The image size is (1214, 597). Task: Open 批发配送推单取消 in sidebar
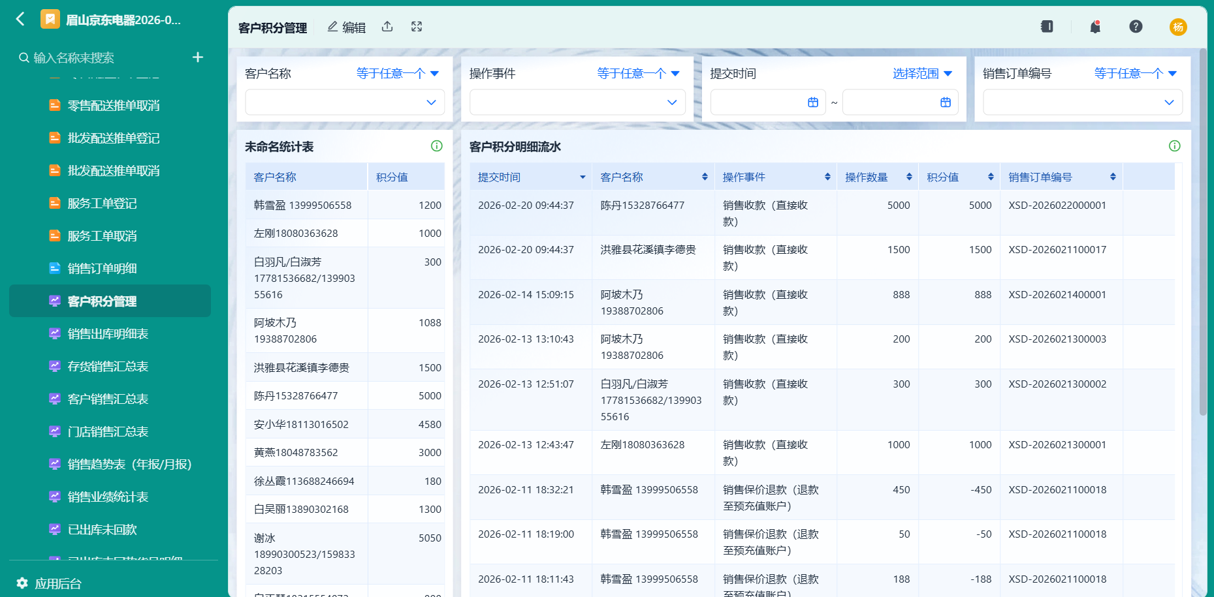(x=110, y=170)
